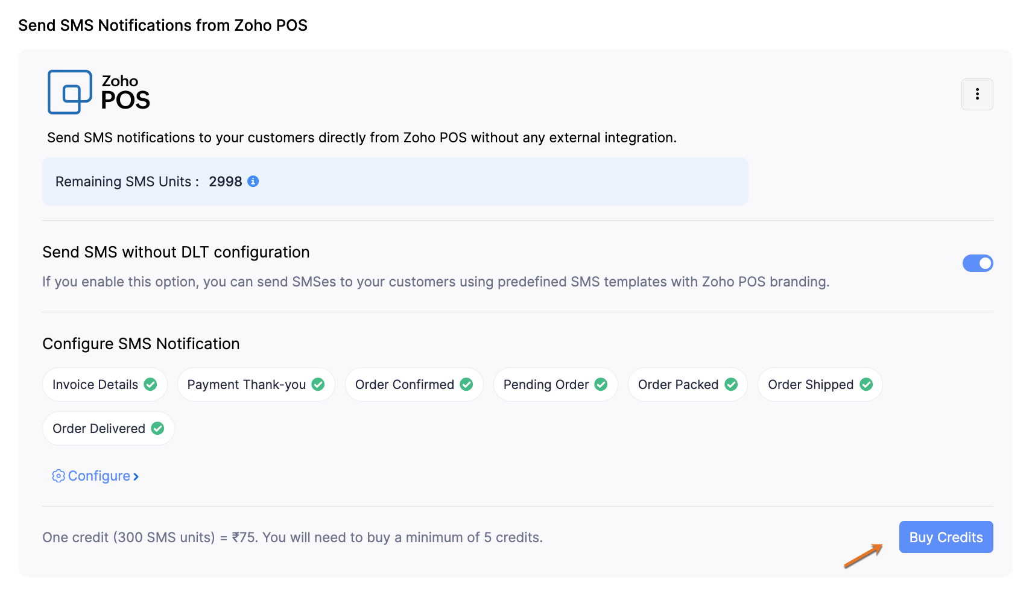The image size is (1035, 597).
Task: Click green checkmark on Payment Thank-you
Action: point(318,385)
